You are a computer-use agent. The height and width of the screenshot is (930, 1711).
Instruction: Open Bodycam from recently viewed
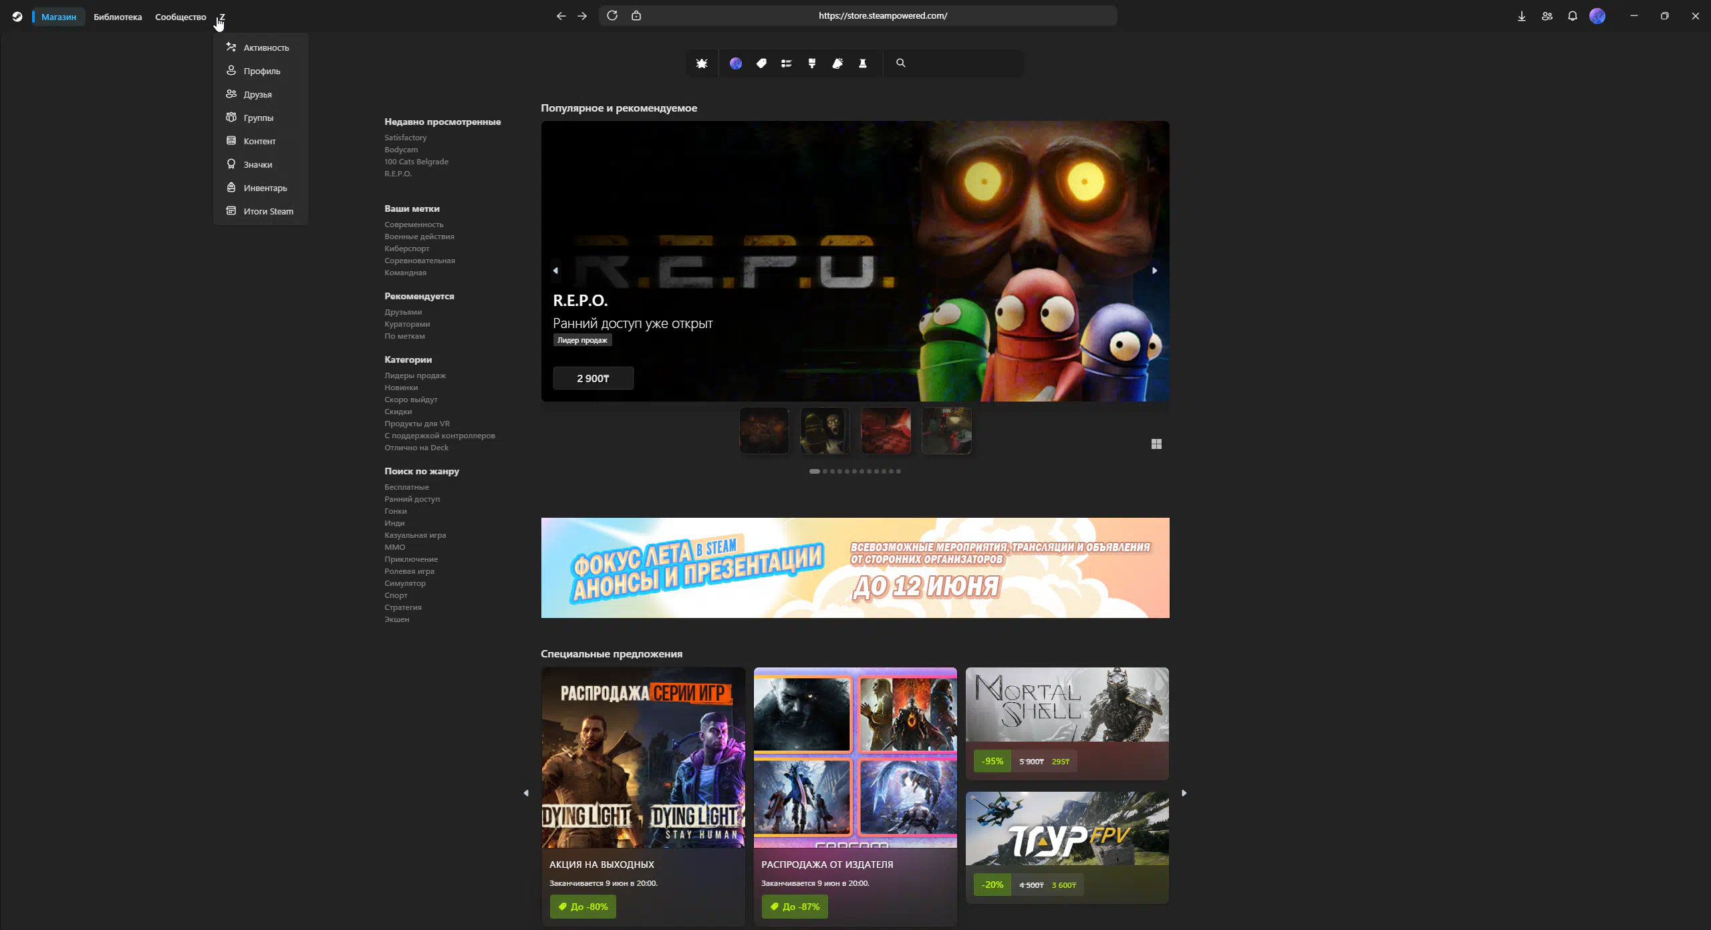tap(401, 150)
